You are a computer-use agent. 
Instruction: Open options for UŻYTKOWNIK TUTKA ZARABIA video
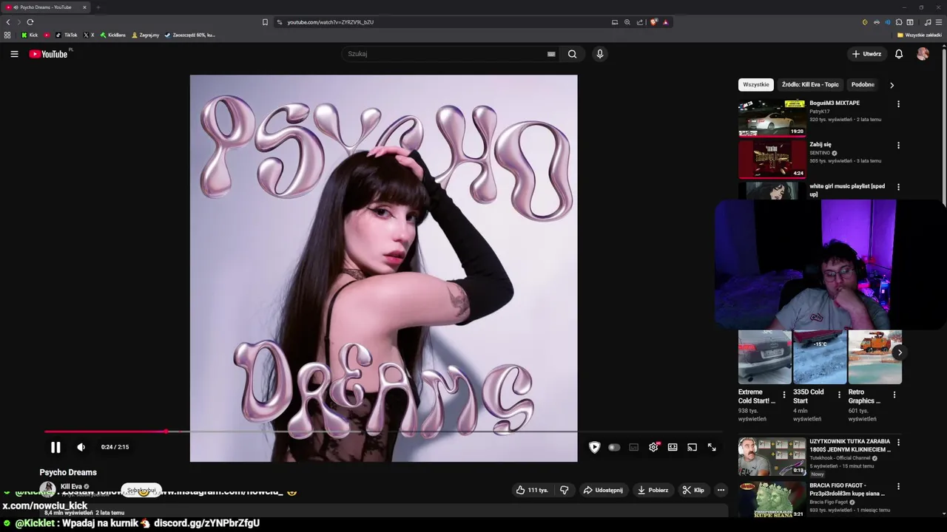(898, 443)
